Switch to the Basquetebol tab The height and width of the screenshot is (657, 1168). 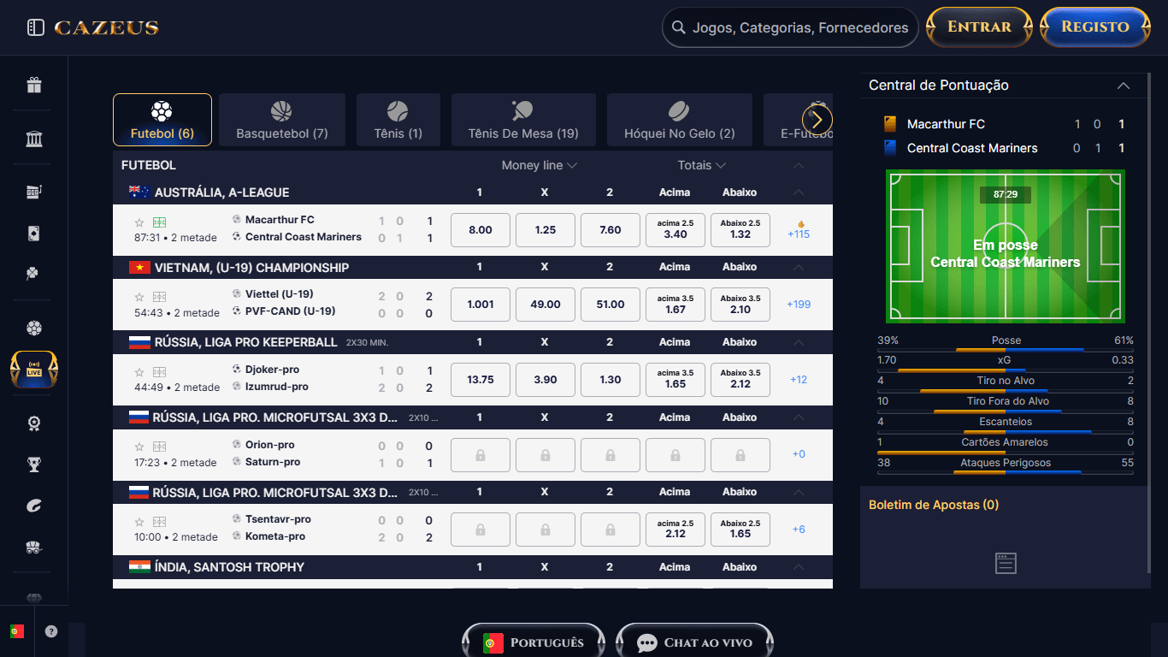282,119
